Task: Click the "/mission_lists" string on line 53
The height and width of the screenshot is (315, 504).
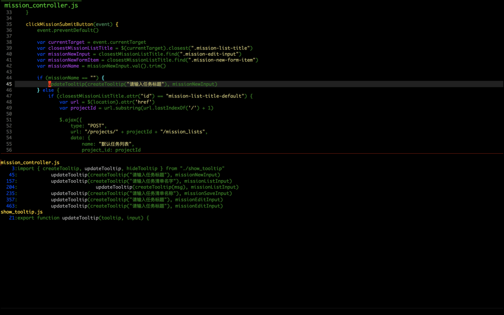Action: [x=182, y=132]
